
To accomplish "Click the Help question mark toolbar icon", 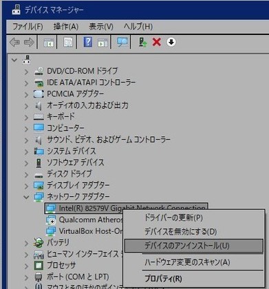I will 88,42.
